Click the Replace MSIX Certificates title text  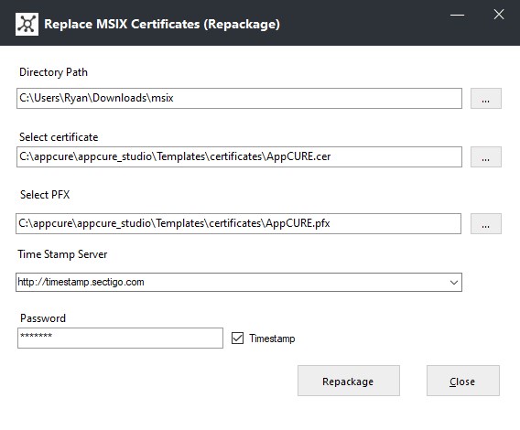click(162, 24)
